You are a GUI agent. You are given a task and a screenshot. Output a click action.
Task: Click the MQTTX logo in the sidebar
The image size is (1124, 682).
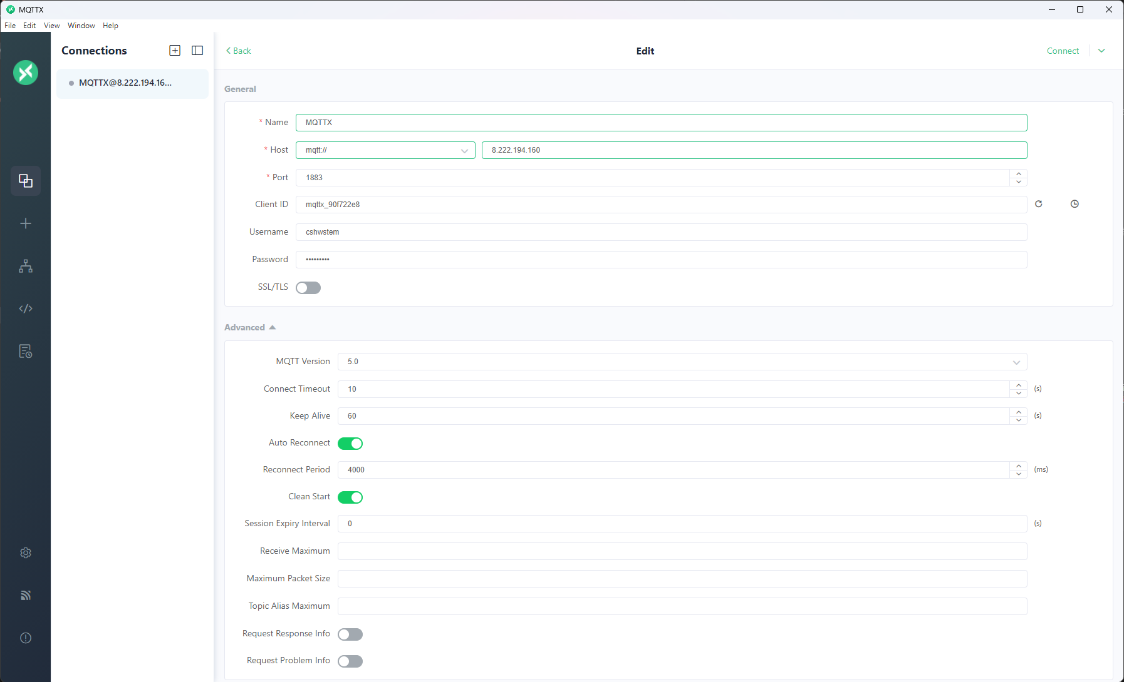point(26,73)
